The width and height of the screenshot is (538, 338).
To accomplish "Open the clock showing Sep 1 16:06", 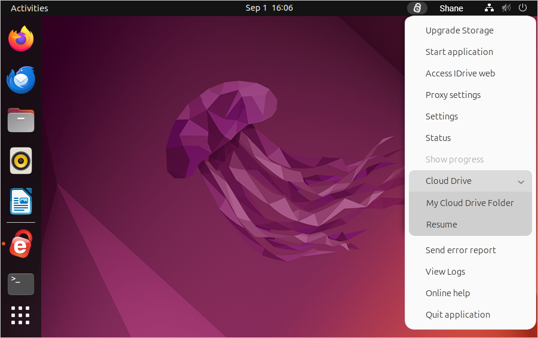I will (x=269, y=8).
